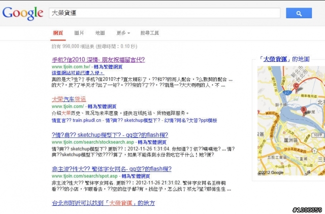The width and height of the screenshot is (325, 214).
Task: Click map marker B
Action: click(304, 111)
